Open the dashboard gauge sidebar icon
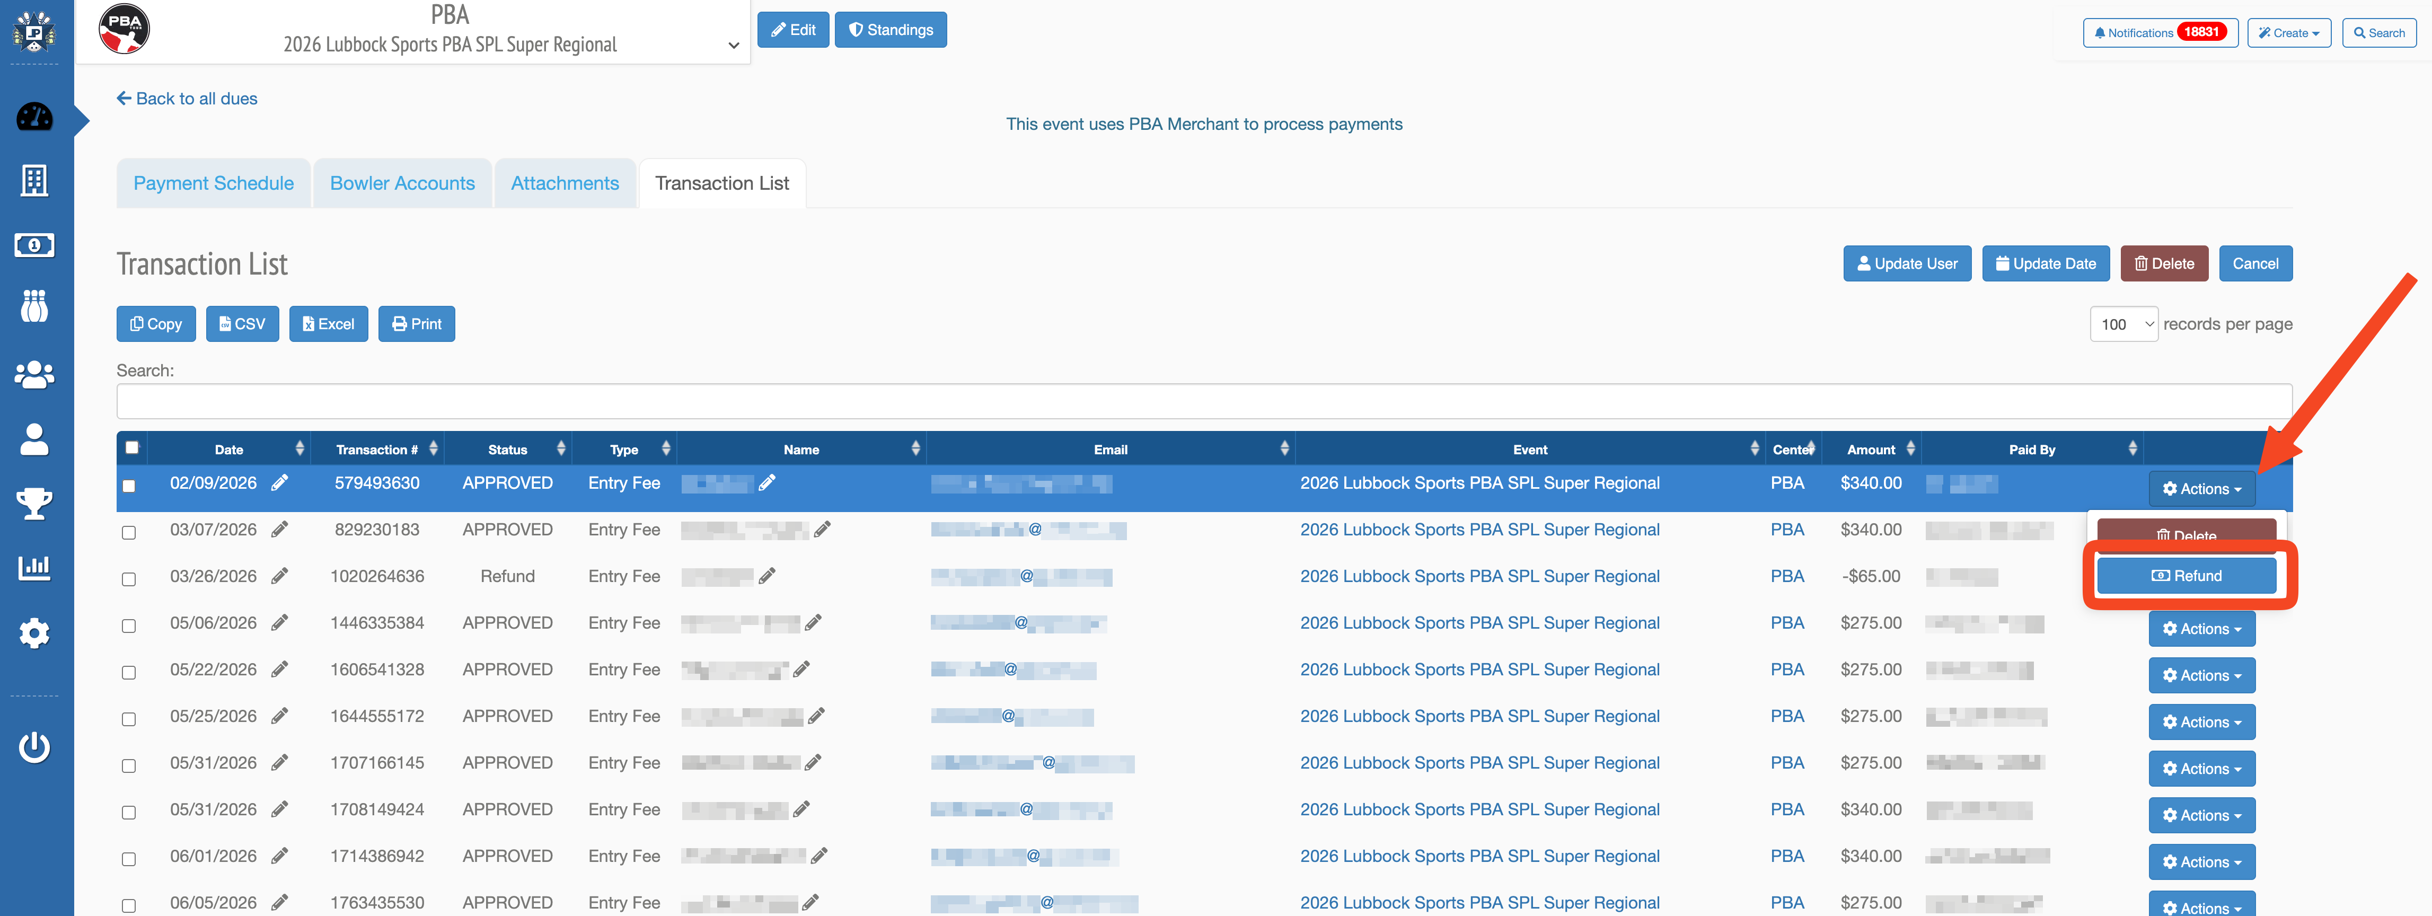 [x=35, y=117]
